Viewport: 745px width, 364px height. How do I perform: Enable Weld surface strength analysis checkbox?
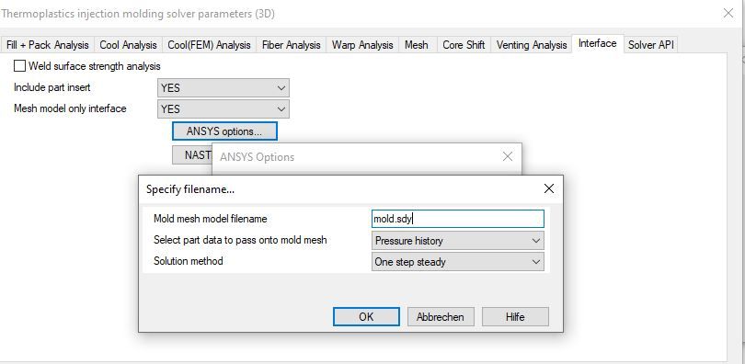point(20,66)
